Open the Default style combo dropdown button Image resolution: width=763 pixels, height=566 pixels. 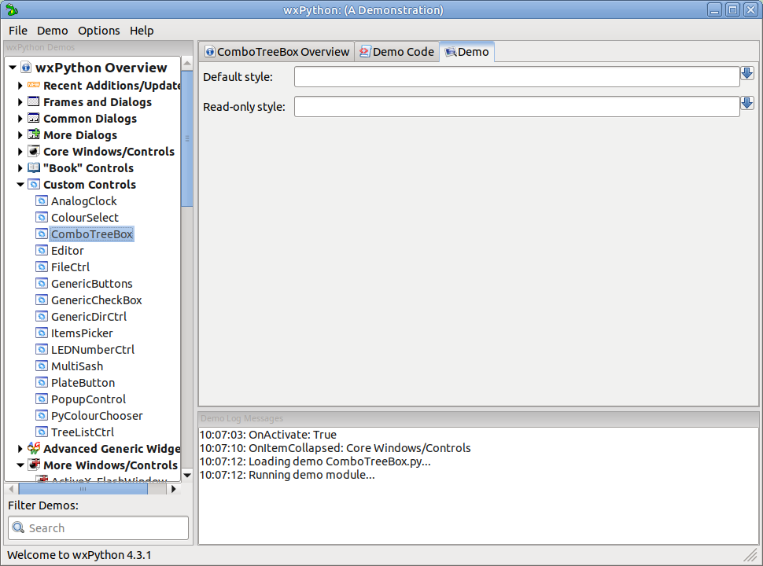tap(747, 74)
